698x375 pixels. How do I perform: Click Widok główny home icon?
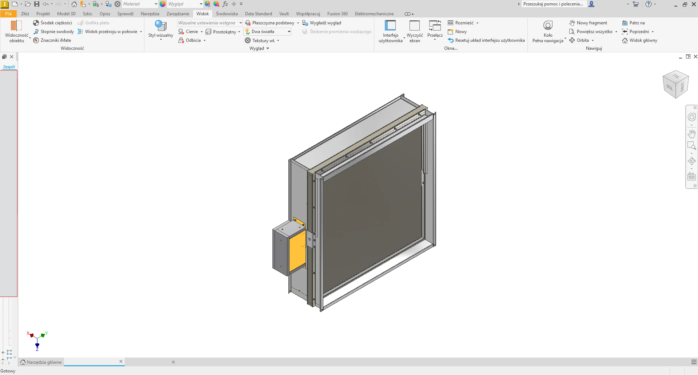[x=625, y=40]
